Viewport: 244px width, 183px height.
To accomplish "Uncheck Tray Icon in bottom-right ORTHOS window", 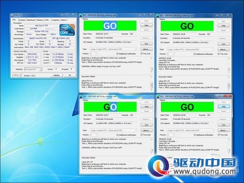I will pos(223,135).
